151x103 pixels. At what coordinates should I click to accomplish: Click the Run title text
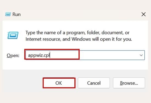click(x=16, y=15)
